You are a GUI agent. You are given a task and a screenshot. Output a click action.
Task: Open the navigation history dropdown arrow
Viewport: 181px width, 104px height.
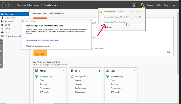tap(11, 5)
